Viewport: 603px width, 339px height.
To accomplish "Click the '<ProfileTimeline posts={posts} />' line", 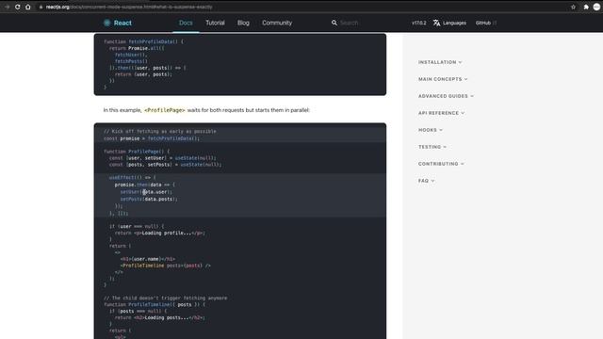I will [x=166, y=266].
